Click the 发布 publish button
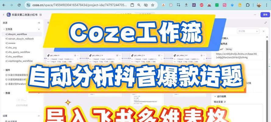Viewport: 271px width, 122px height. pos(265,15)
